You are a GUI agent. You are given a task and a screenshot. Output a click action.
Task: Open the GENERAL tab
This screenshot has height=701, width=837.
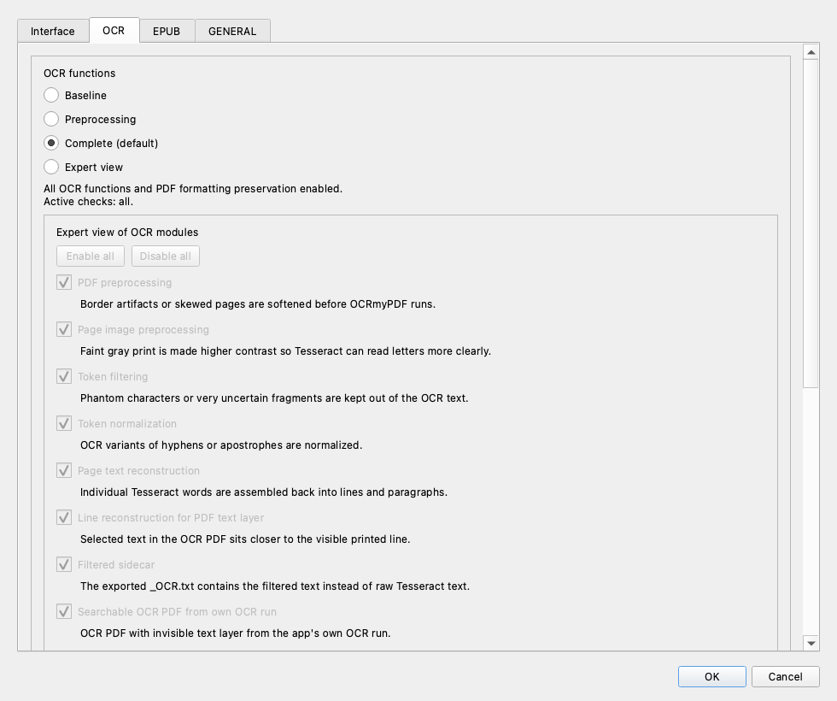(232, 31)
